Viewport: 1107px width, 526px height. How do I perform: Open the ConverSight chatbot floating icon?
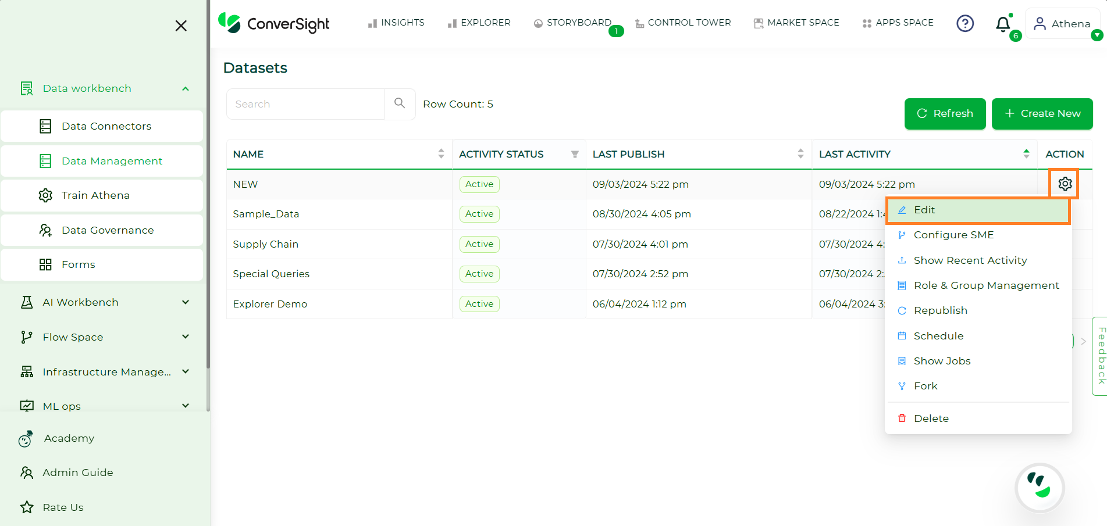(1039, 487)
